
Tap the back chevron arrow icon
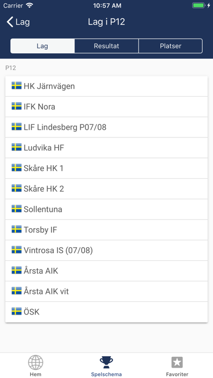[10, 22]
